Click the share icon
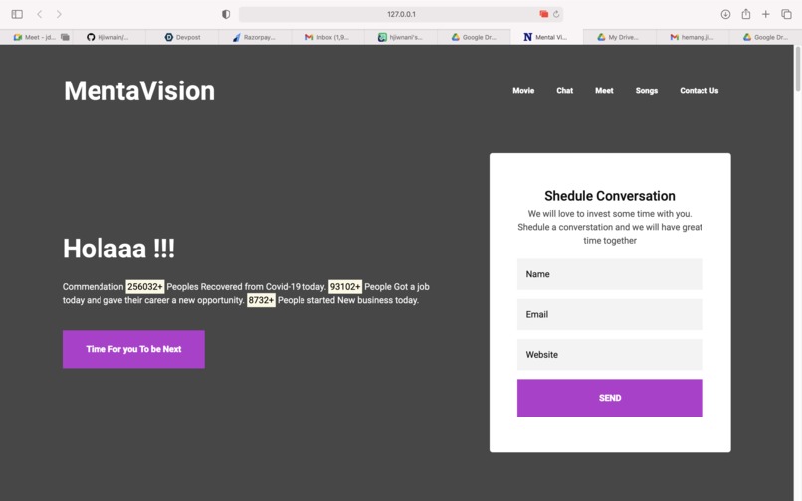 coord(746,14)
